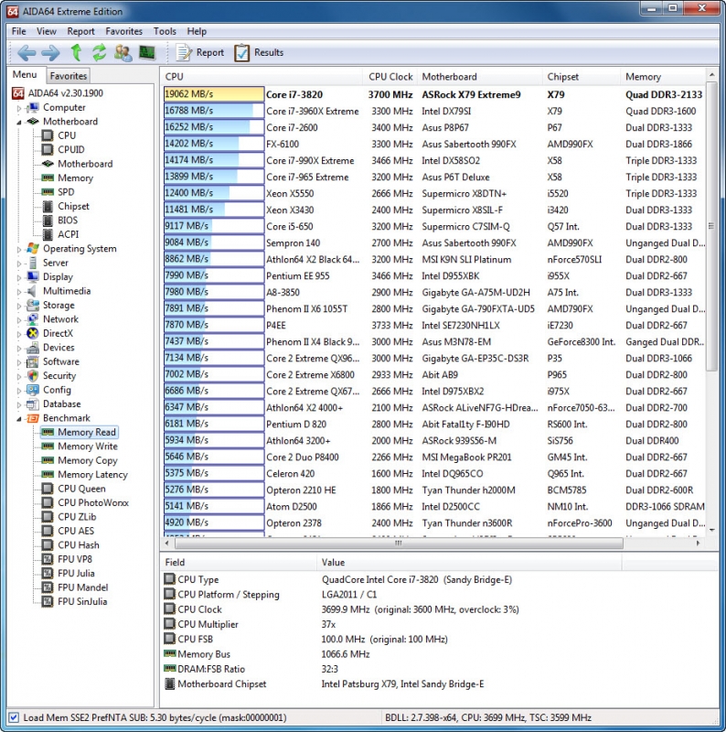Screen dimensions: 726x732
Task: Click the AIDA64 icon in the title bar
Action: click(x=13, y=11)
